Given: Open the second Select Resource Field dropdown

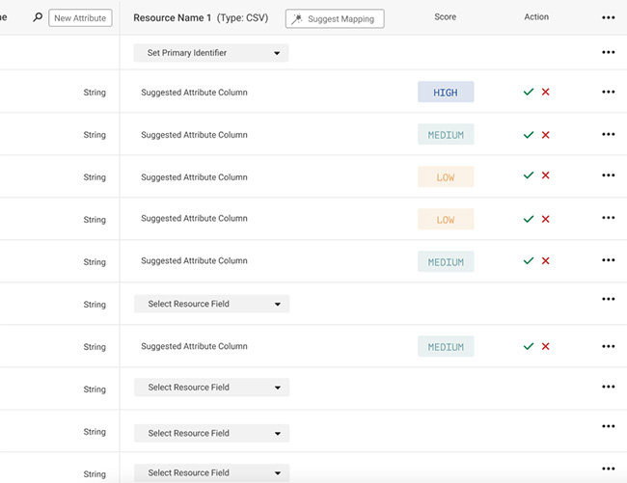Looking at the screenshot, I should point(211,388).
